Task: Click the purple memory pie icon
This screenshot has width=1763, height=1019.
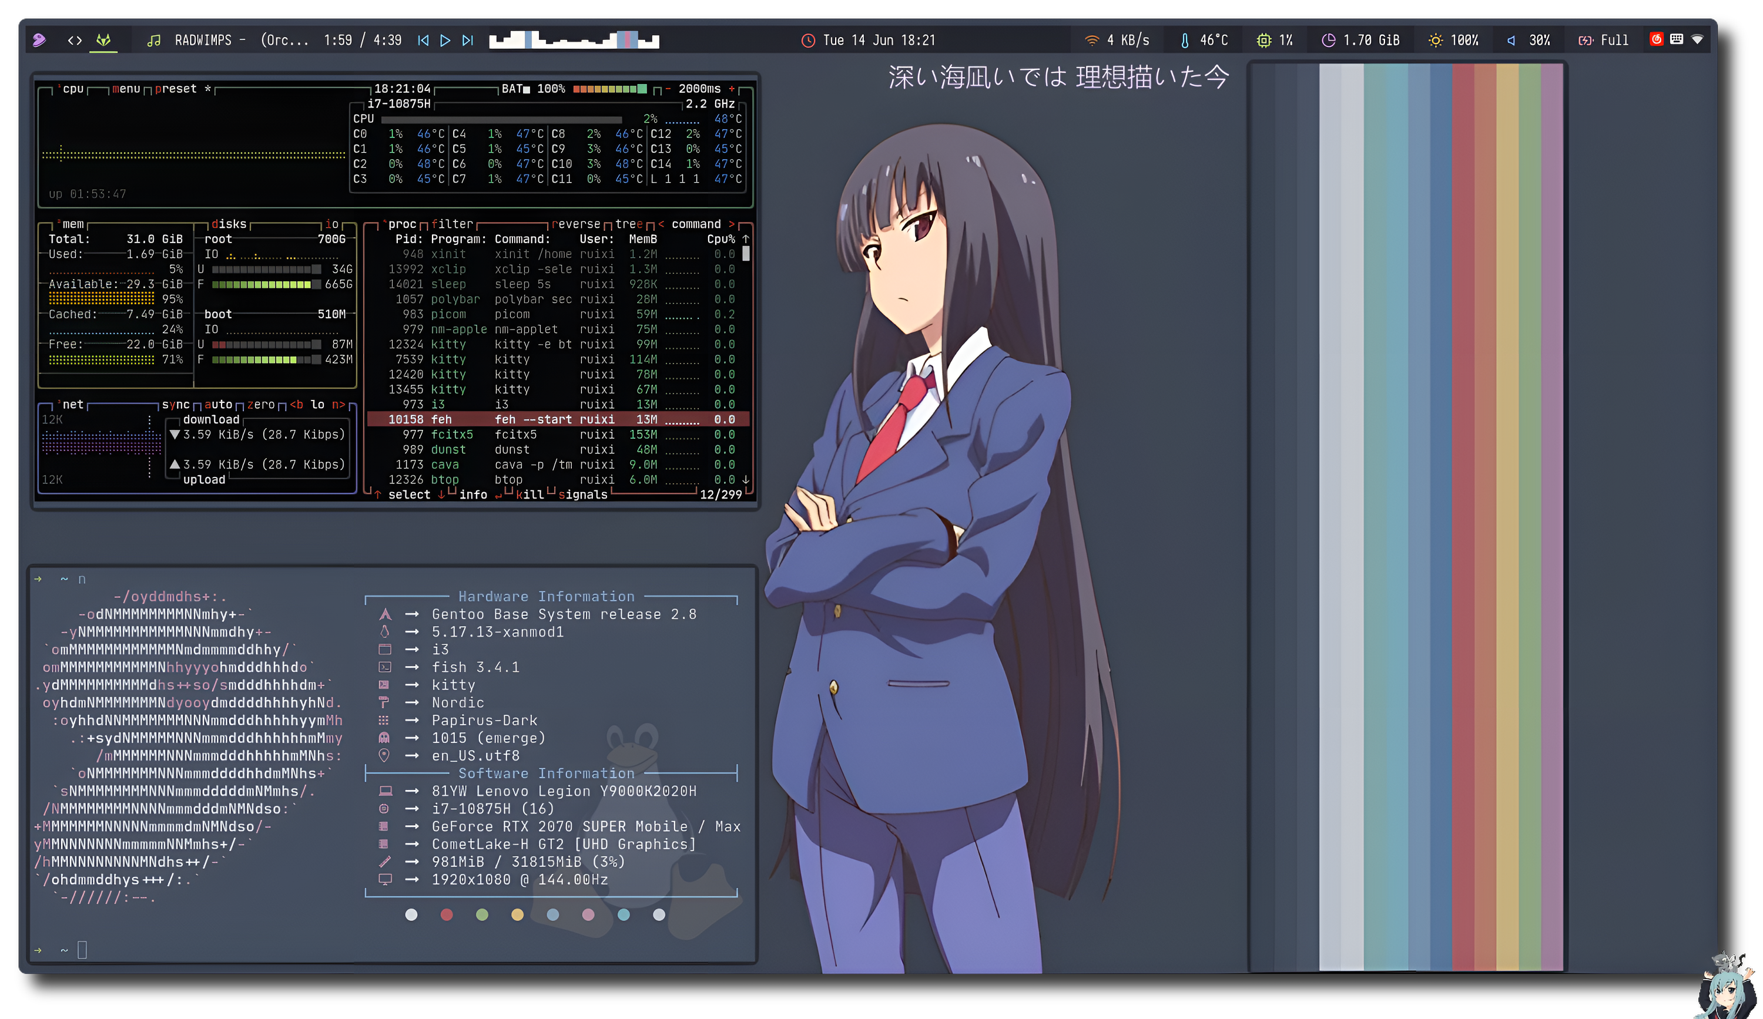Action: click(x=1328, y=41)
